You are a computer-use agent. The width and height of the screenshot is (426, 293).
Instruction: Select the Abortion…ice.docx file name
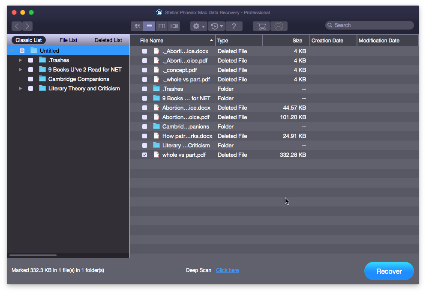pos(186,108)
